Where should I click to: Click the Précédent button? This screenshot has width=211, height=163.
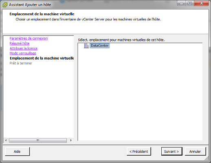(x=139, y=152)
